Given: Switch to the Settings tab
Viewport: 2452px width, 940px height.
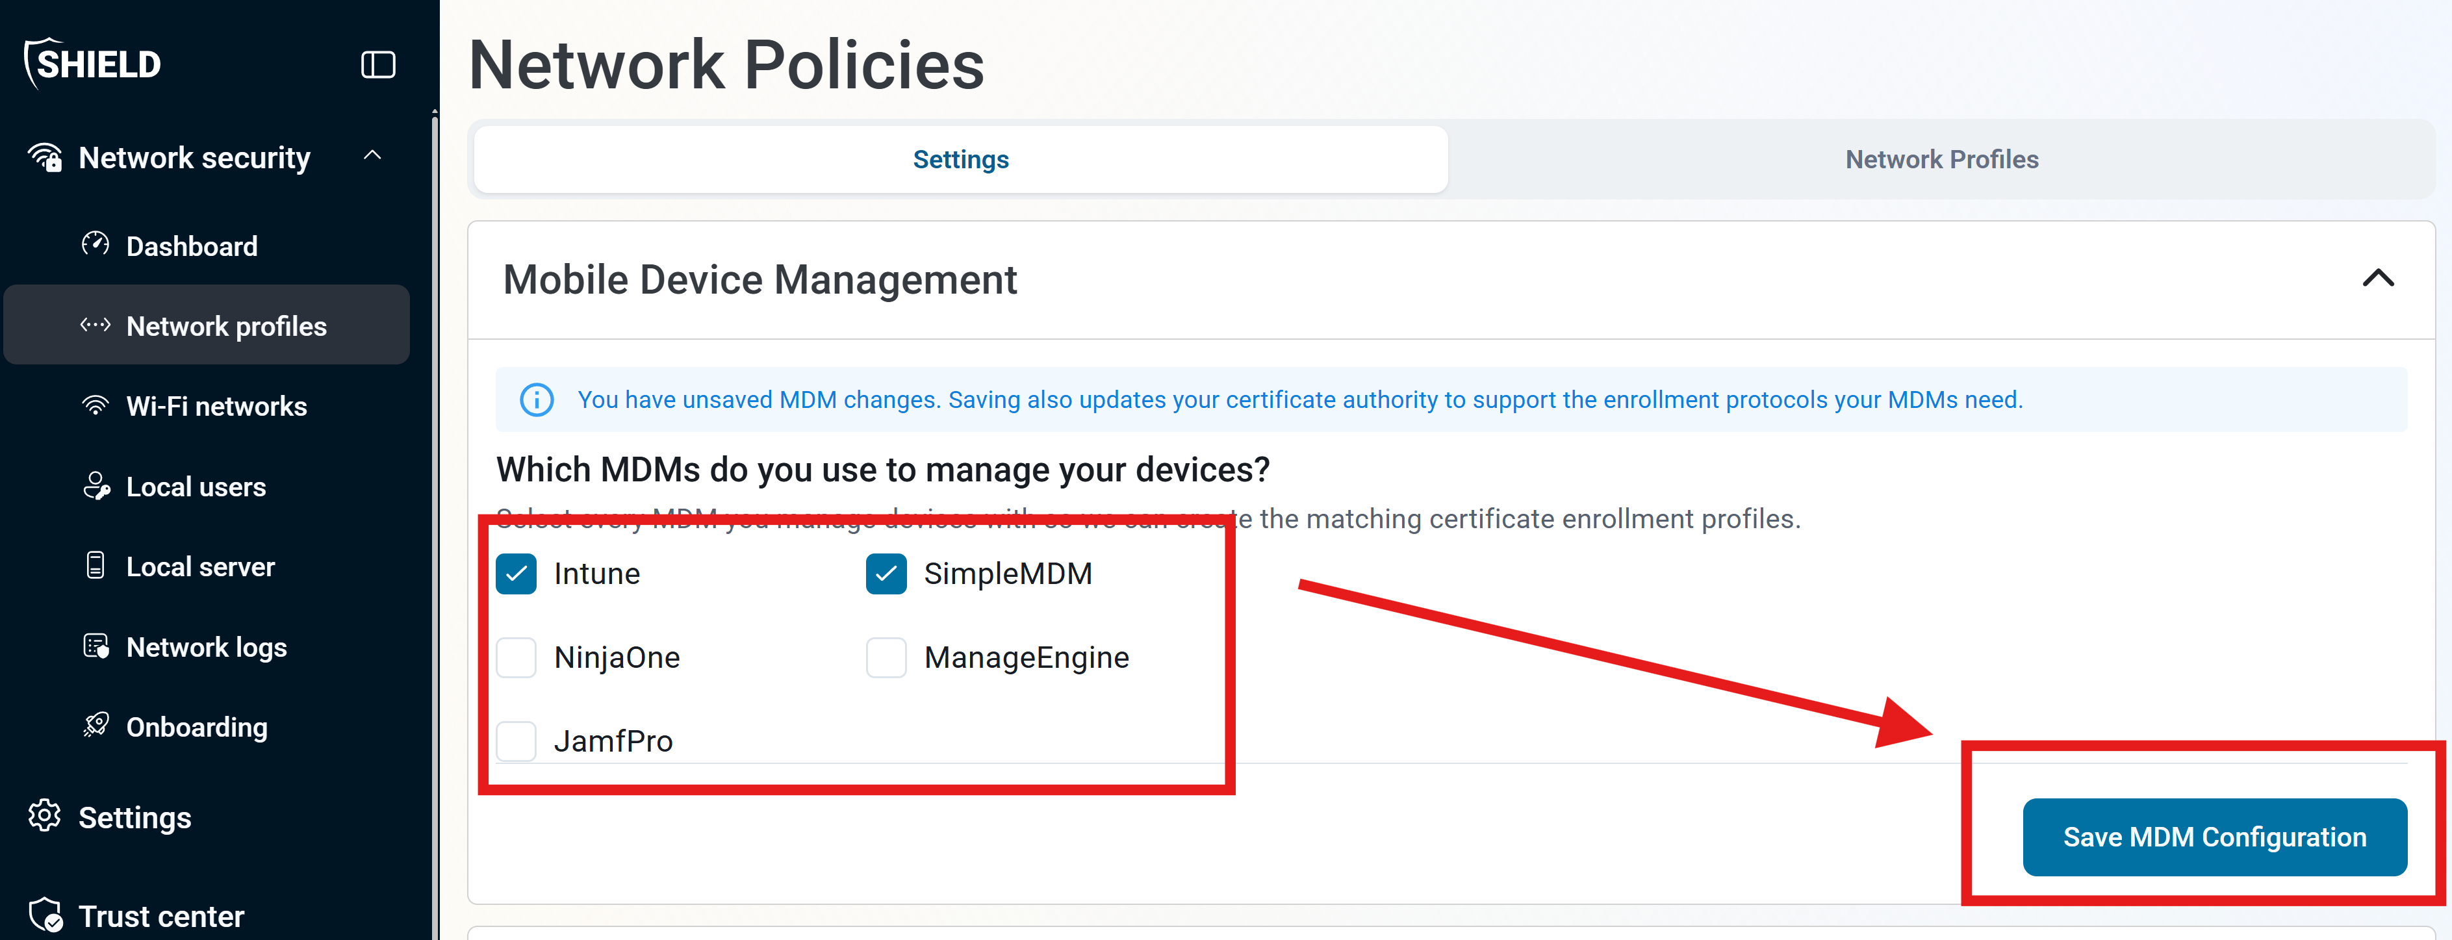Looking at the screenshot, I should [x=960, y=160].
